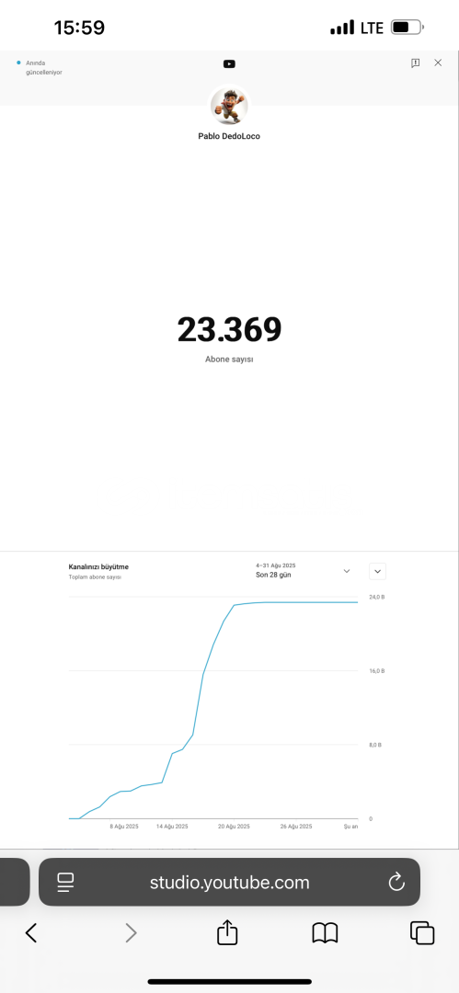Tap the studio.youtube.com address bar
This screenshot has width=459, height=993.
point(230,882)
